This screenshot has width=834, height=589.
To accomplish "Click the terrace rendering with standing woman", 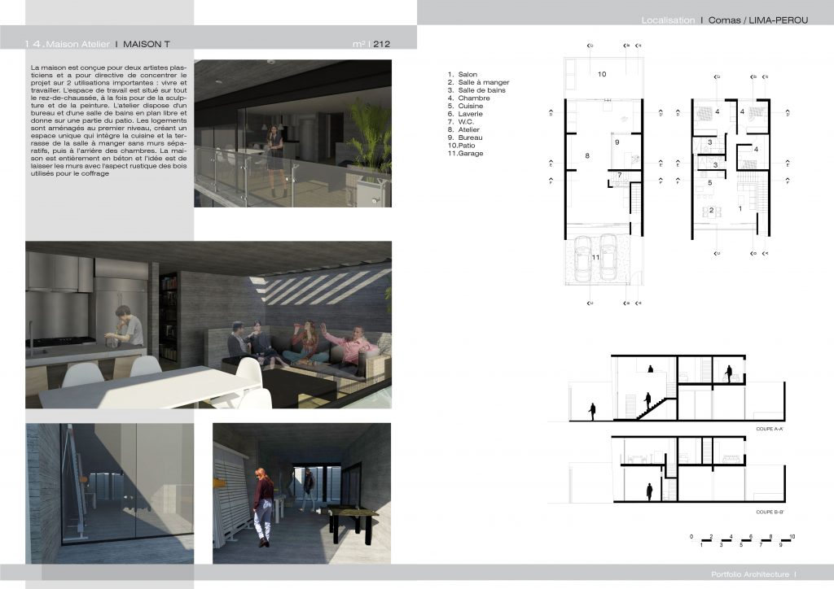I will click(292, 133).
